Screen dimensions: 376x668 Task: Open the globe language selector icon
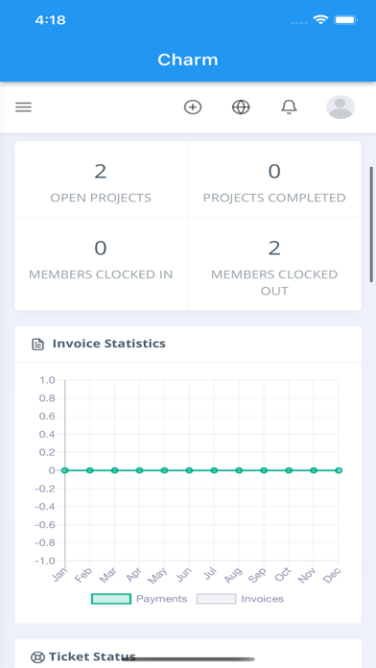pyautogui.click(x=241, y=107)
